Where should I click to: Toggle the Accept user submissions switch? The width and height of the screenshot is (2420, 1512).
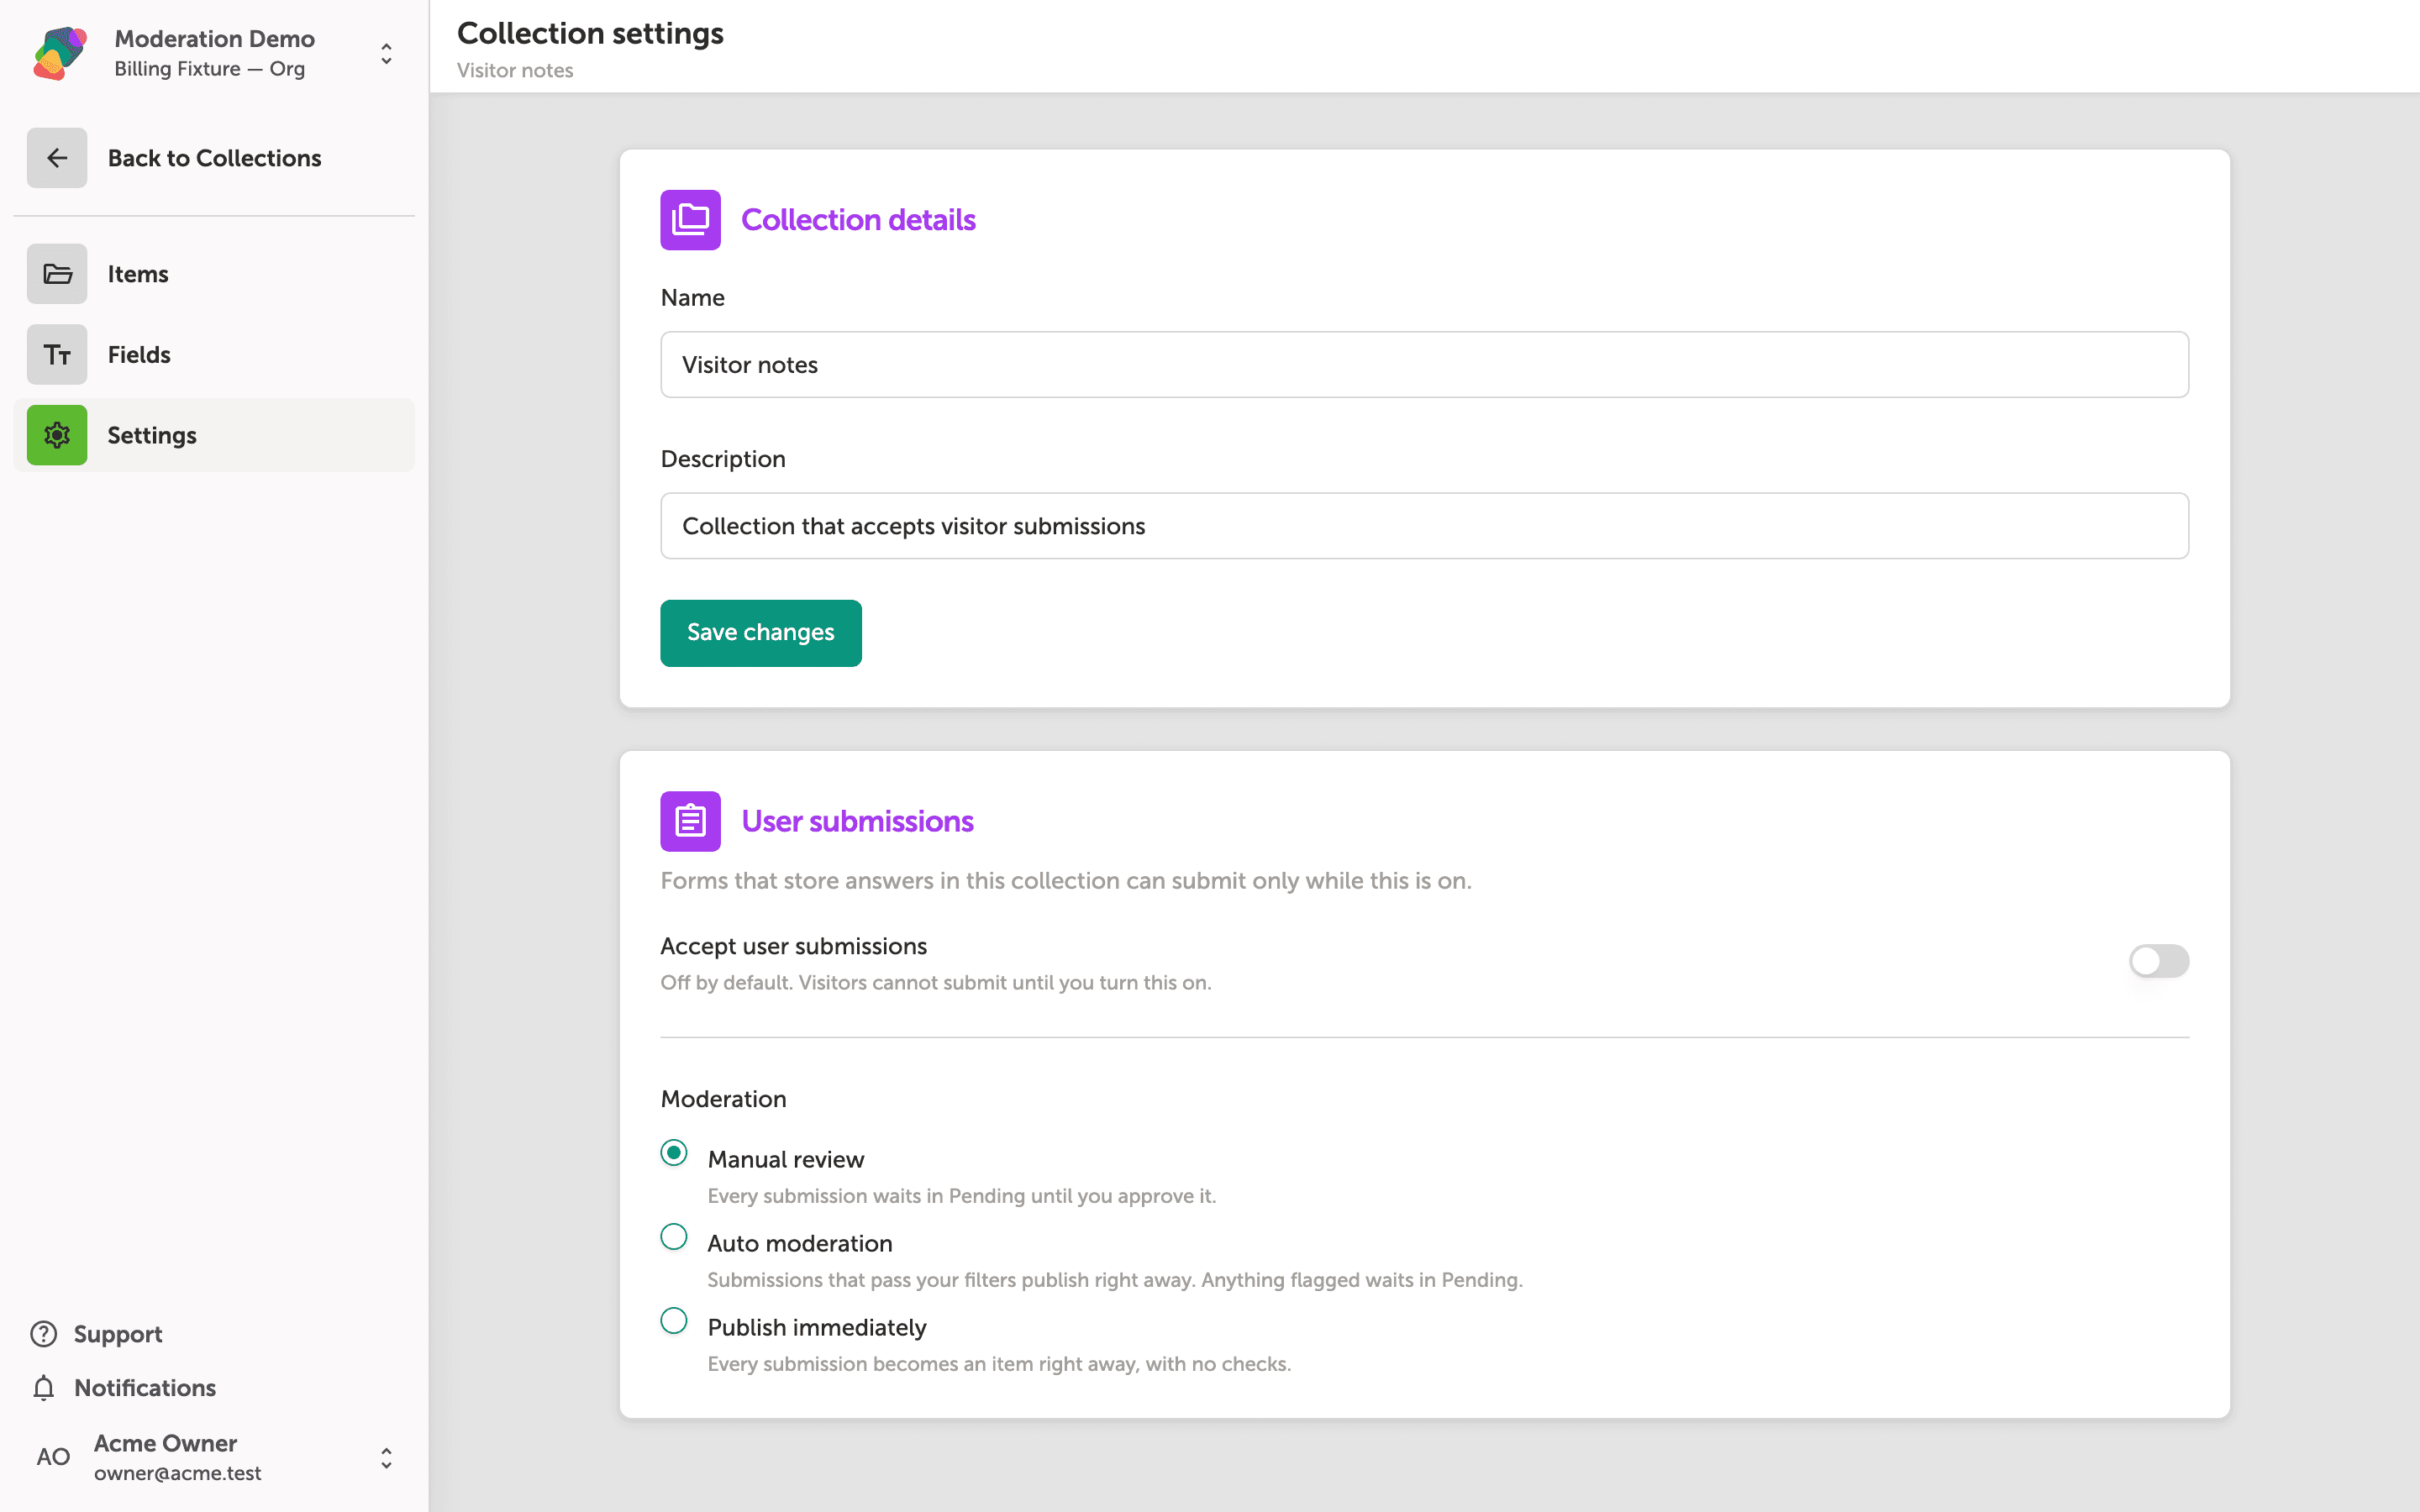coord(2159,961)
